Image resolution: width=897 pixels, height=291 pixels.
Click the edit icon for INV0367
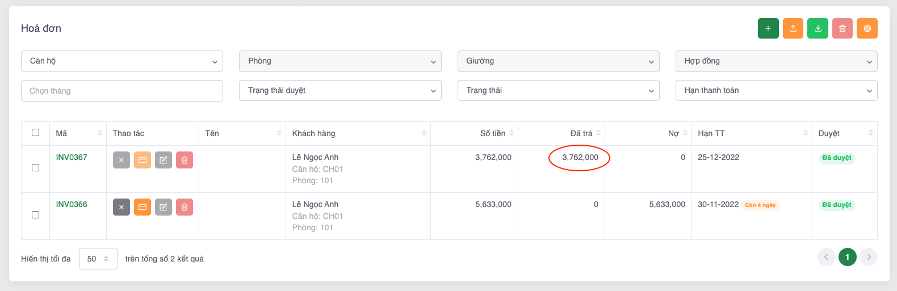pyautogui.click(x=164, y=160)
